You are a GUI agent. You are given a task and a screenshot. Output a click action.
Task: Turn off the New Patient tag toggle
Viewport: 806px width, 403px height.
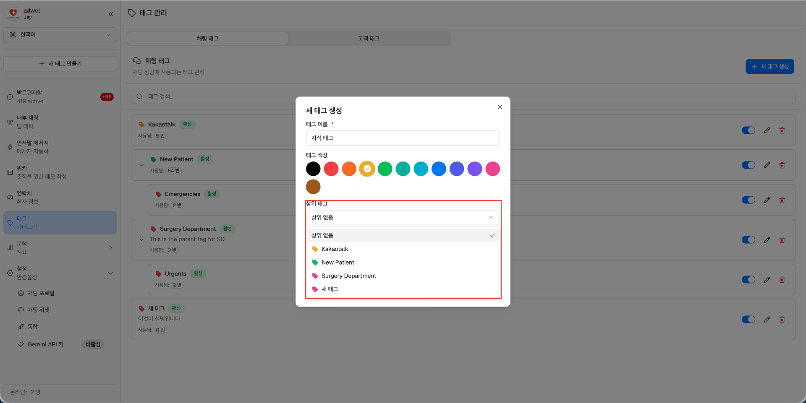(x=748, y=165)
